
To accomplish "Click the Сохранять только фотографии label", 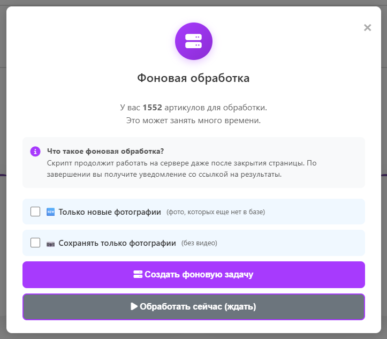I will tap(117, 243).
